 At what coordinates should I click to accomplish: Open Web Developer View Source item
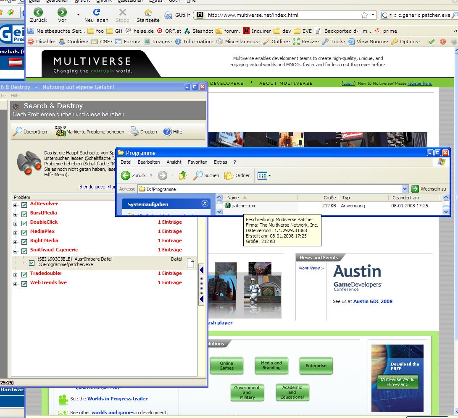click(x=368, y=42)
